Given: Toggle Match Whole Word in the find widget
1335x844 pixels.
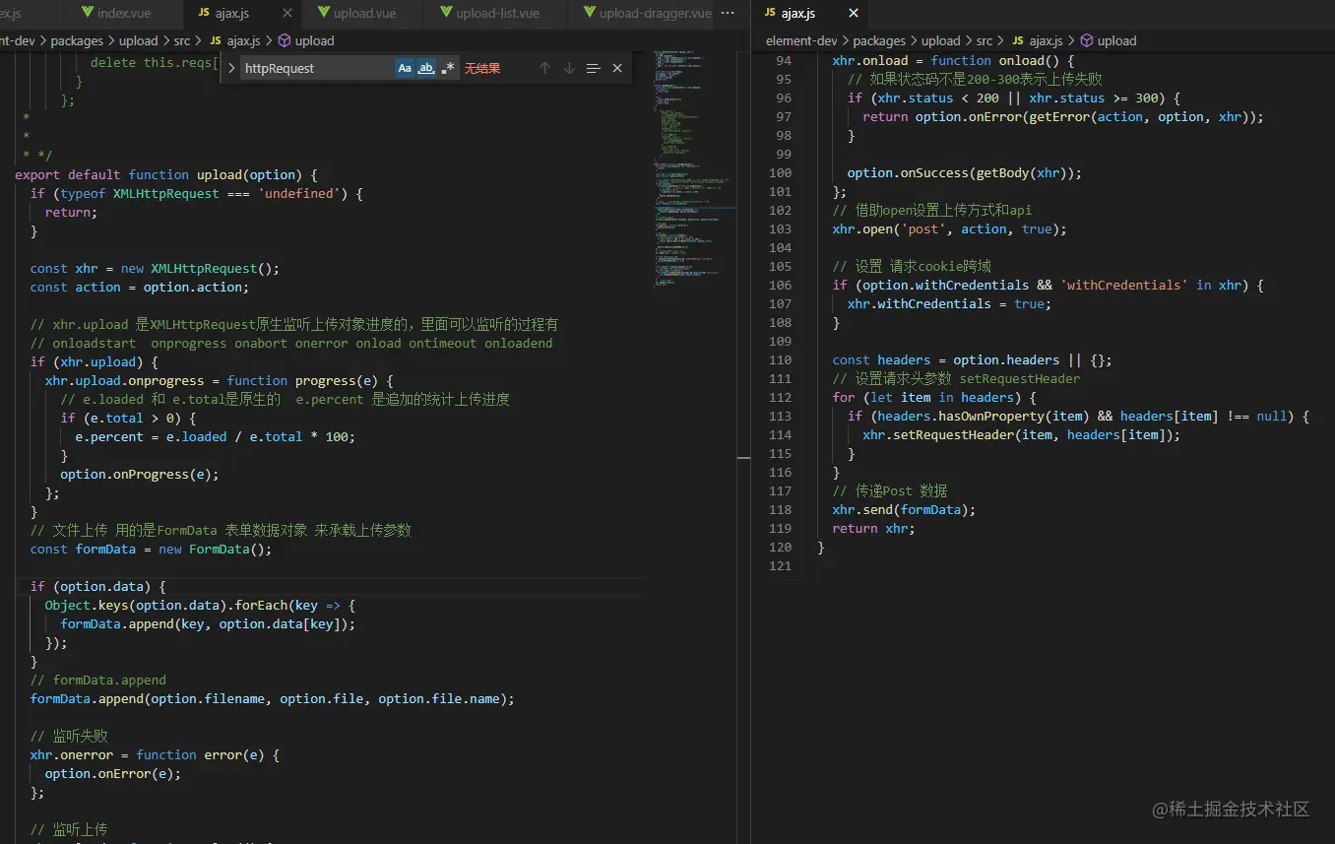Looking at the screenshot, I should [x=426, y=68].
